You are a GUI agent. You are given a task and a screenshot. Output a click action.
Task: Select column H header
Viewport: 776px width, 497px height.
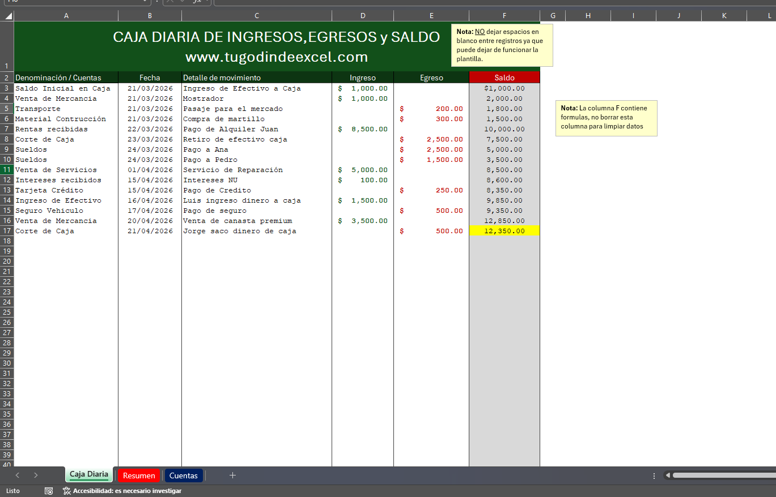pos(588,16)
